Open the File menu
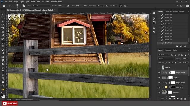The width and height of the screenshot is (190, 106). tap(6, 2)
